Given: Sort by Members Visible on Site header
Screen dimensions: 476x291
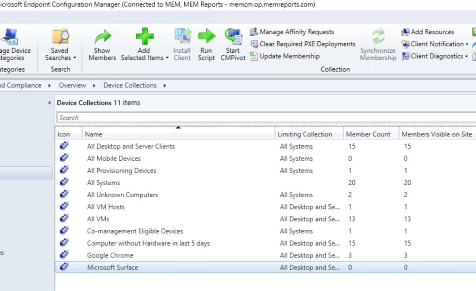Looking at the screenshot, I should tap(437, 134).
